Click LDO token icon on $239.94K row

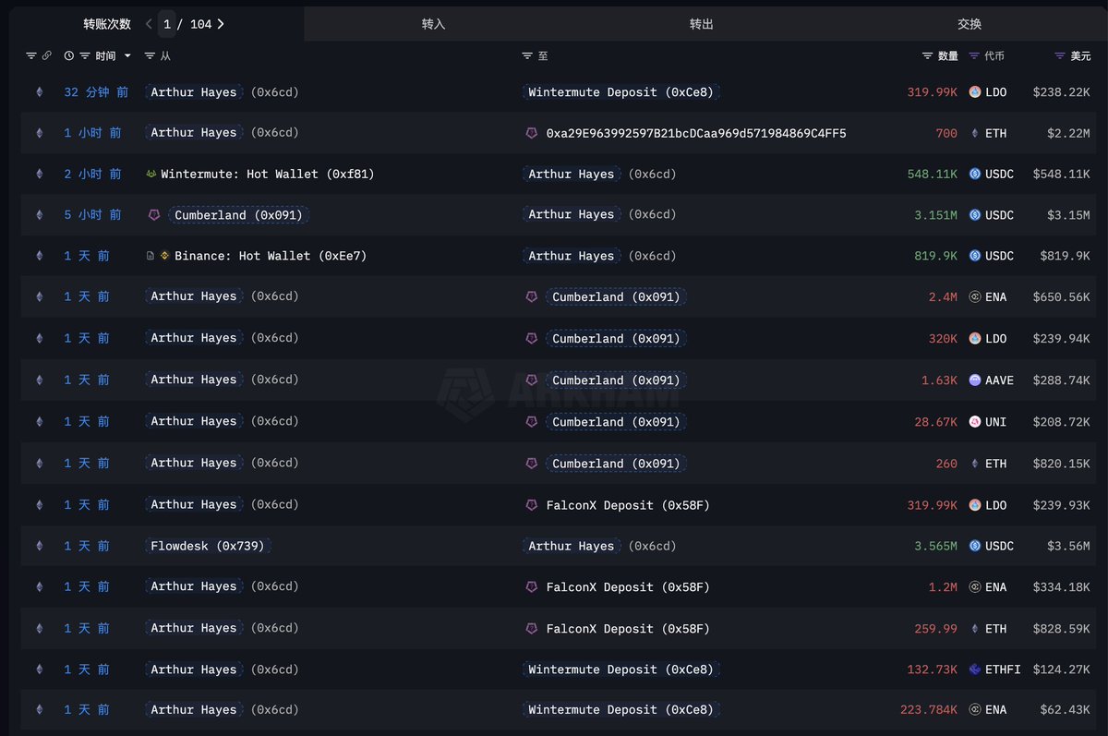point(975,339)
